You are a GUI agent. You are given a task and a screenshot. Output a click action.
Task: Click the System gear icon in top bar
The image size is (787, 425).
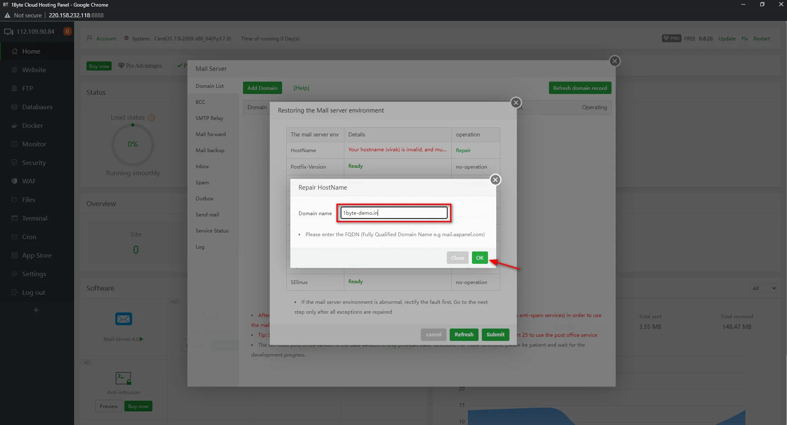[126, 38]
